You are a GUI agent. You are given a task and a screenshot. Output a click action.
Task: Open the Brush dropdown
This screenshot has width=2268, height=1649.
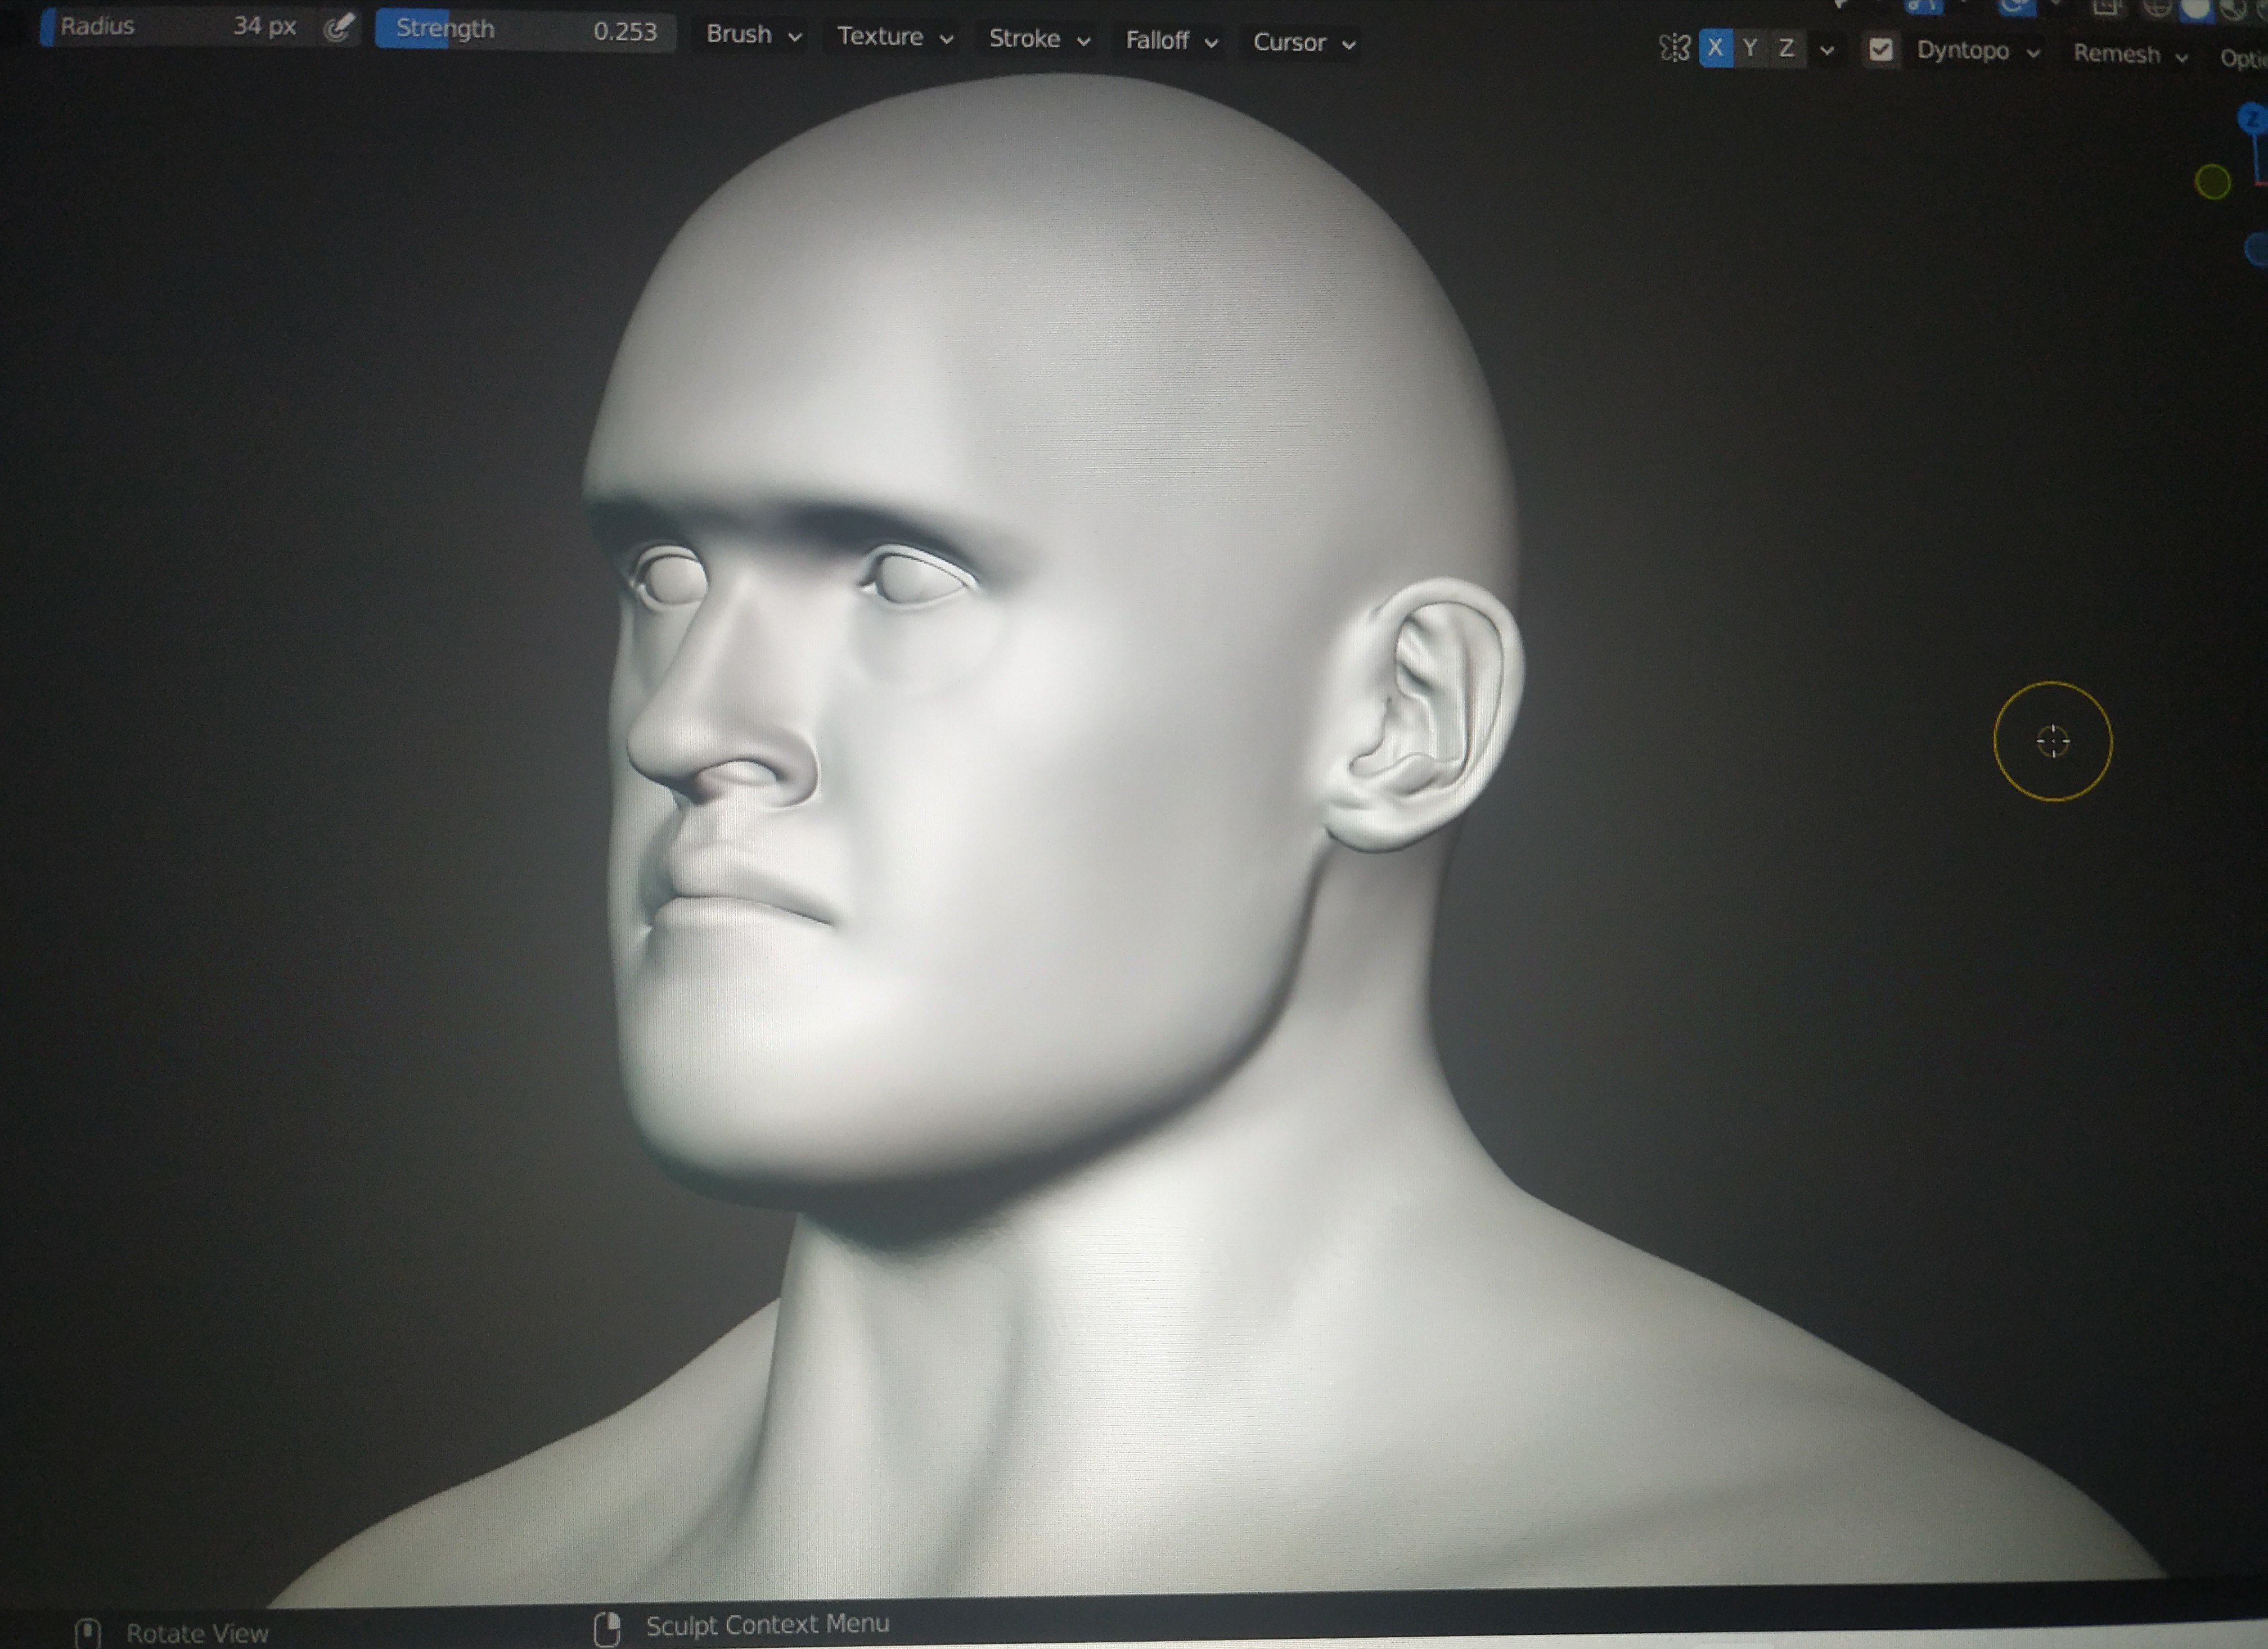coord(754,35)
